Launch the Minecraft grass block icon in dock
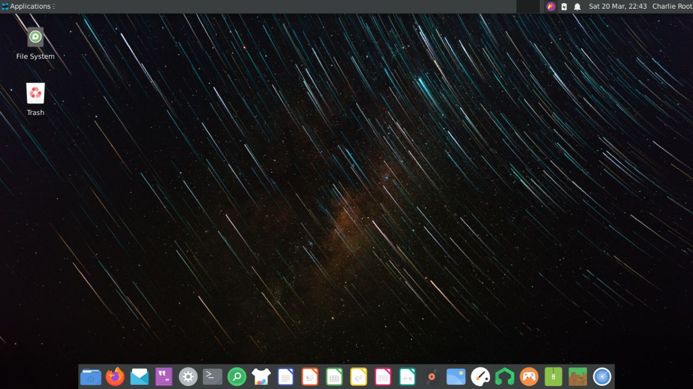This screenshot has height=389, width=693. (x=578, y=377)
